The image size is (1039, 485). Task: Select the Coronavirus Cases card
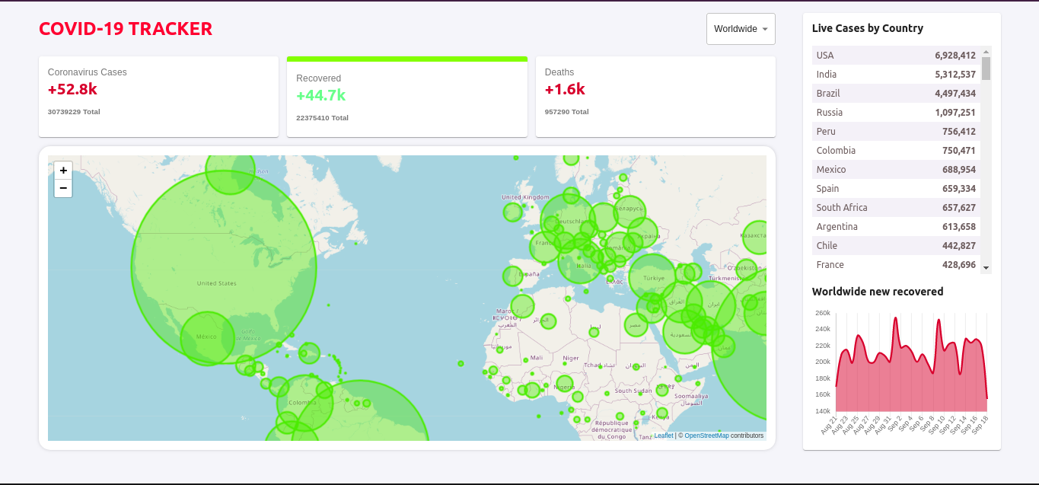[158, 97]
